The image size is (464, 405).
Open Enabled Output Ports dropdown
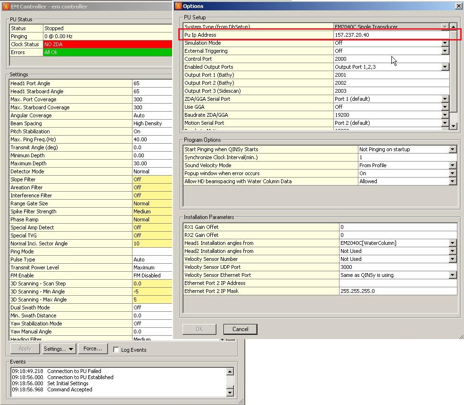pyautogui.click(x=445, y=67)
